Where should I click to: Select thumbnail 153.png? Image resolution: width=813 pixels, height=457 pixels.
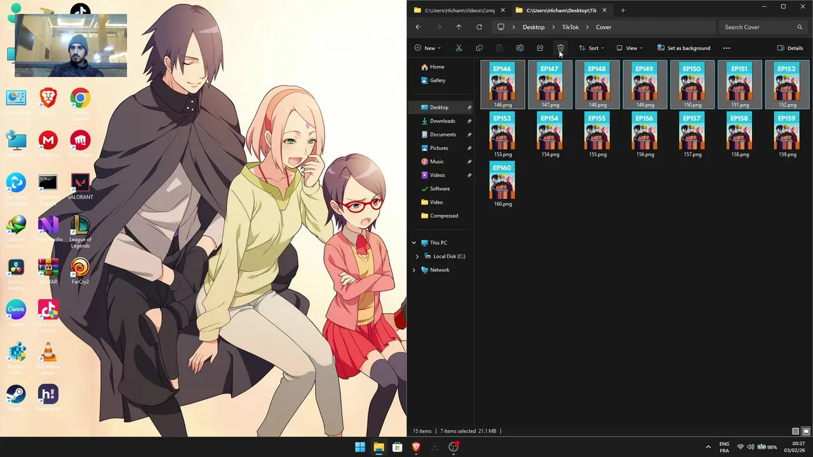[x=502, y=135]
